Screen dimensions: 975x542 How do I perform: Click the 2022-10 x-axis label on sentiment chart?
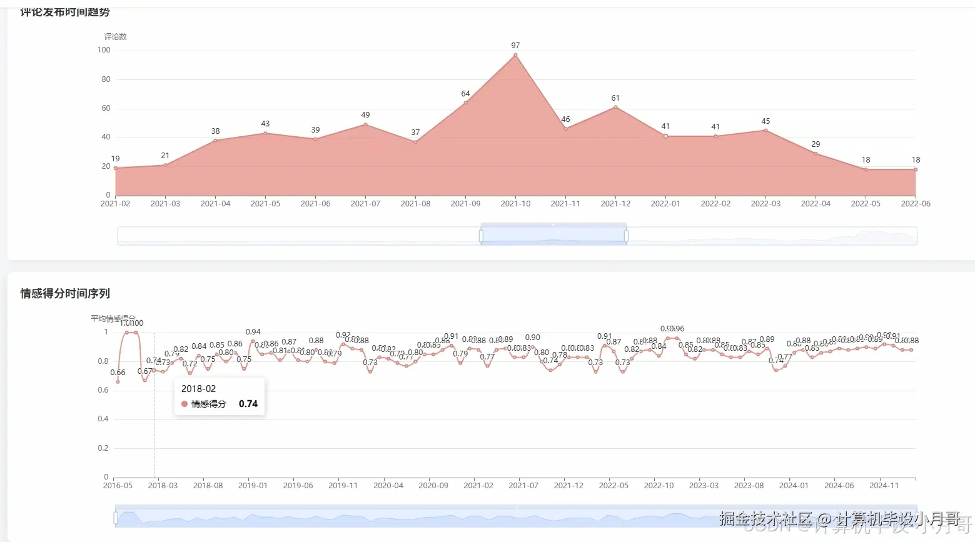click(x=659, y=485)
